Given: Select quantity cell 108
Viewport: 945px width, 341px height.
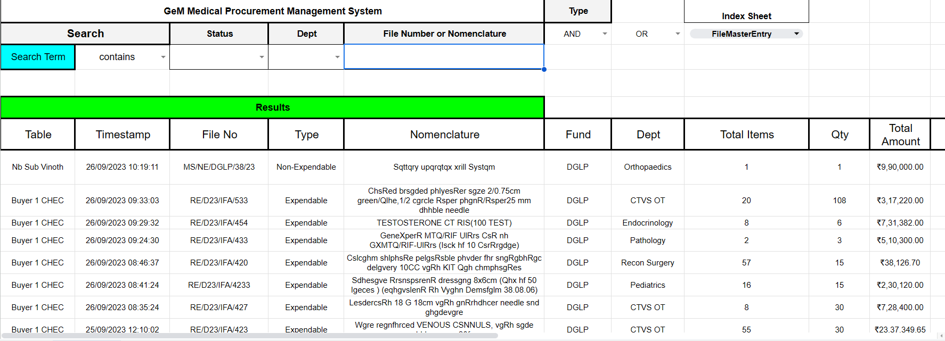Looking at the screenshot, I should [x=840, y=201].
